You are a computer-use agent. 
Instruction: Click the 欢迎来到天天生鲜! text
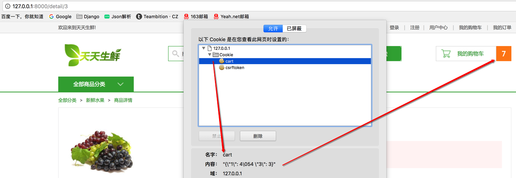(77, 28)
